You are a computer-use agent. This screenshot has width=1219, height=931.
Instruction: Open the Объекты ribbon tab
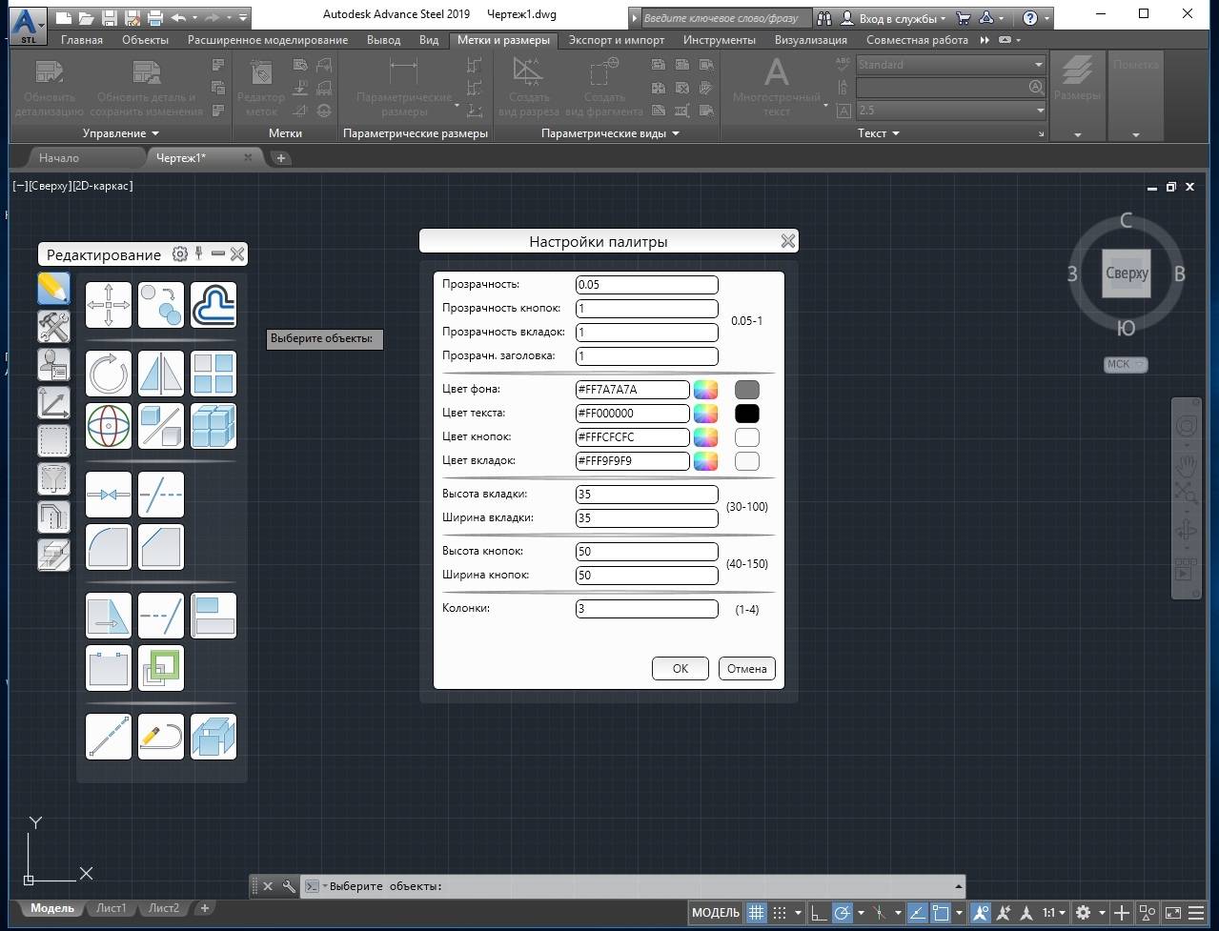(x=145, y=40)
